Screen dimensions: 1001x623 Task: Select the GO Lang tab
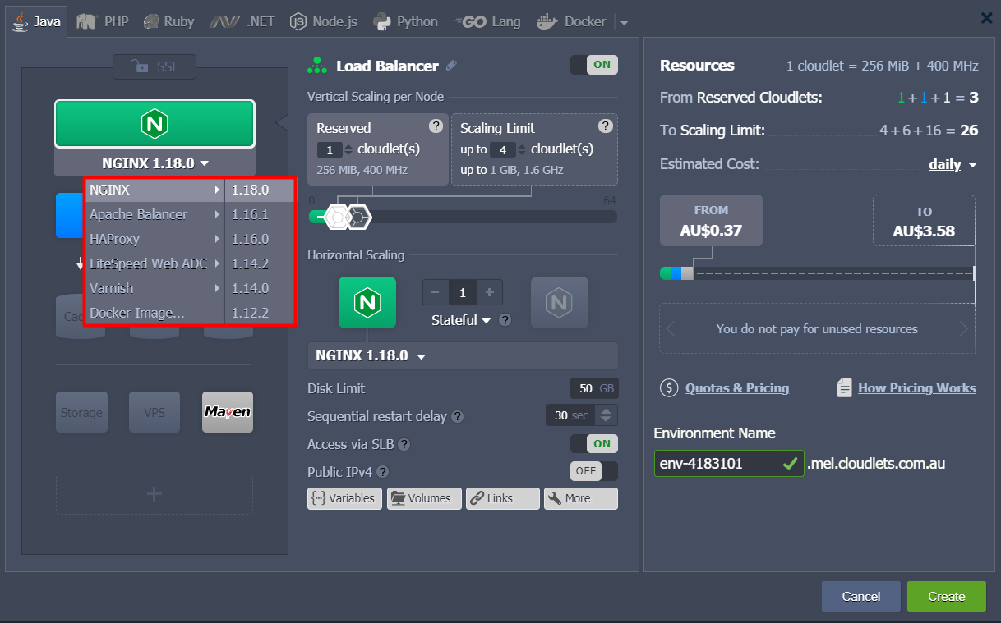pyautogui.click(x=488, y=21)
